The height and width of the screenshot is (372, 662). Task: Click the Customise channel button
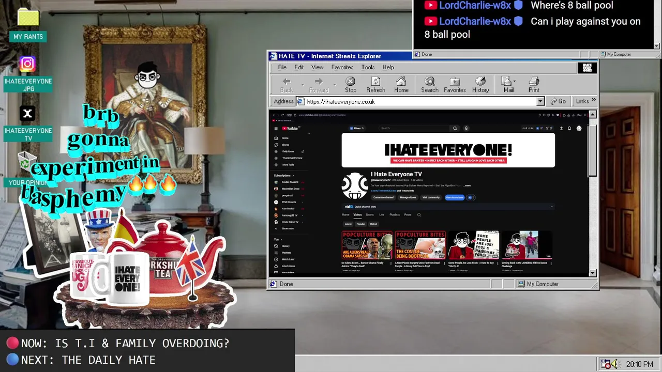[x=383, y=197]
